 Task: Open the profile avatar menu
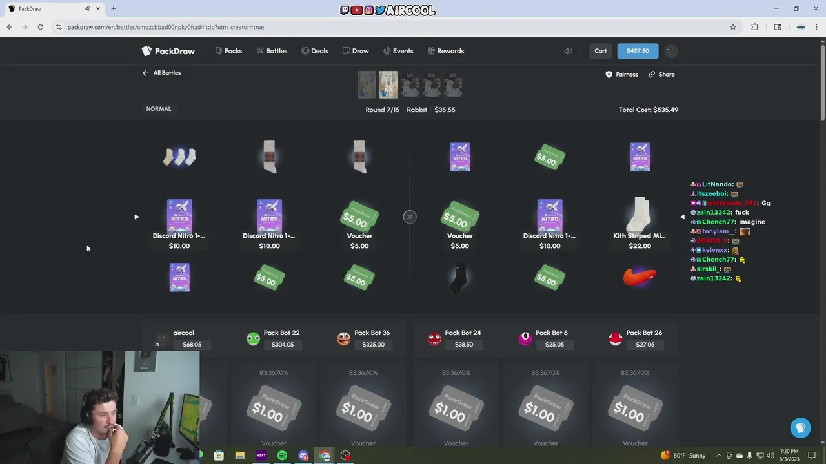(670, 51)
